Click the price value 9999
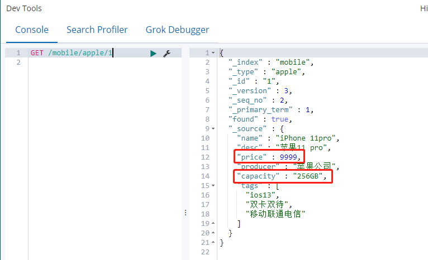 point(288,157)
